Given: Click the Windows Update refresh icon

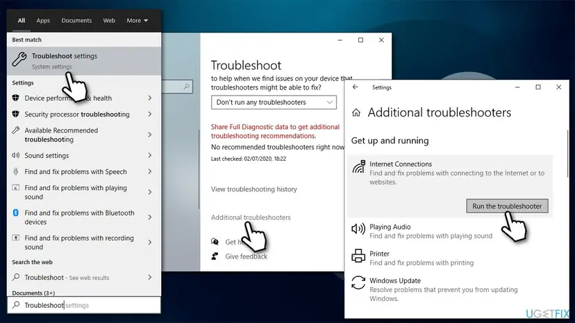Looking at the screenshot, I should click(358, 283).
